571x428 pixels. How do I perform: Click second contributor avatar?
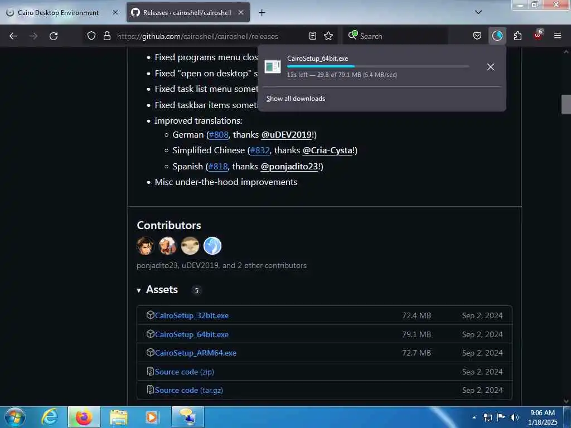[x=168, y=246]
